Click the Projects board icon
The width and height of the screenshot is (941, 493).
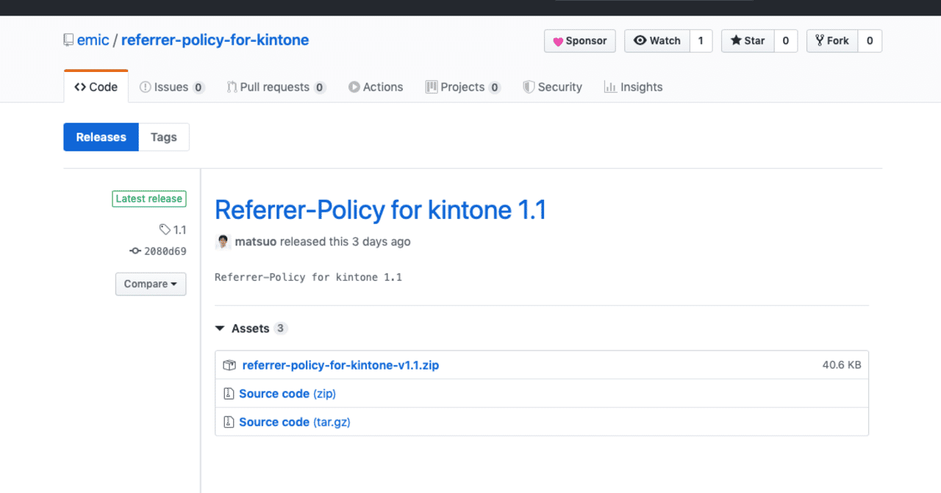432,87
